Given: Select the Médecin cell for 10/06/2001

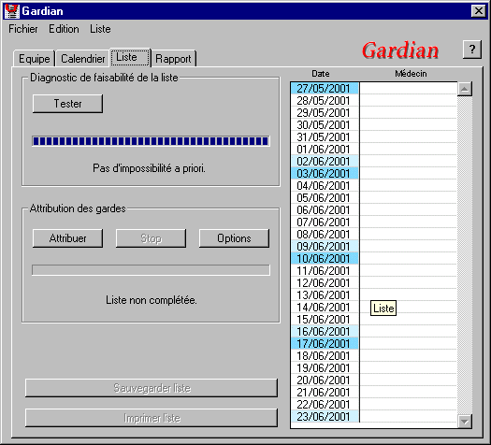Looking at the screenshot, I should [x=409, y=258].
